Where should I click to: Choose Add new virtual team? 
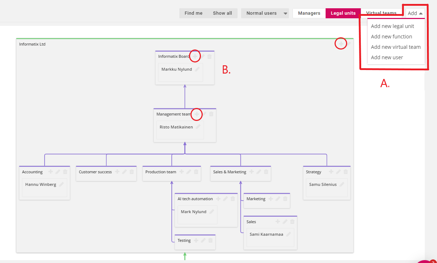point(396,47)
